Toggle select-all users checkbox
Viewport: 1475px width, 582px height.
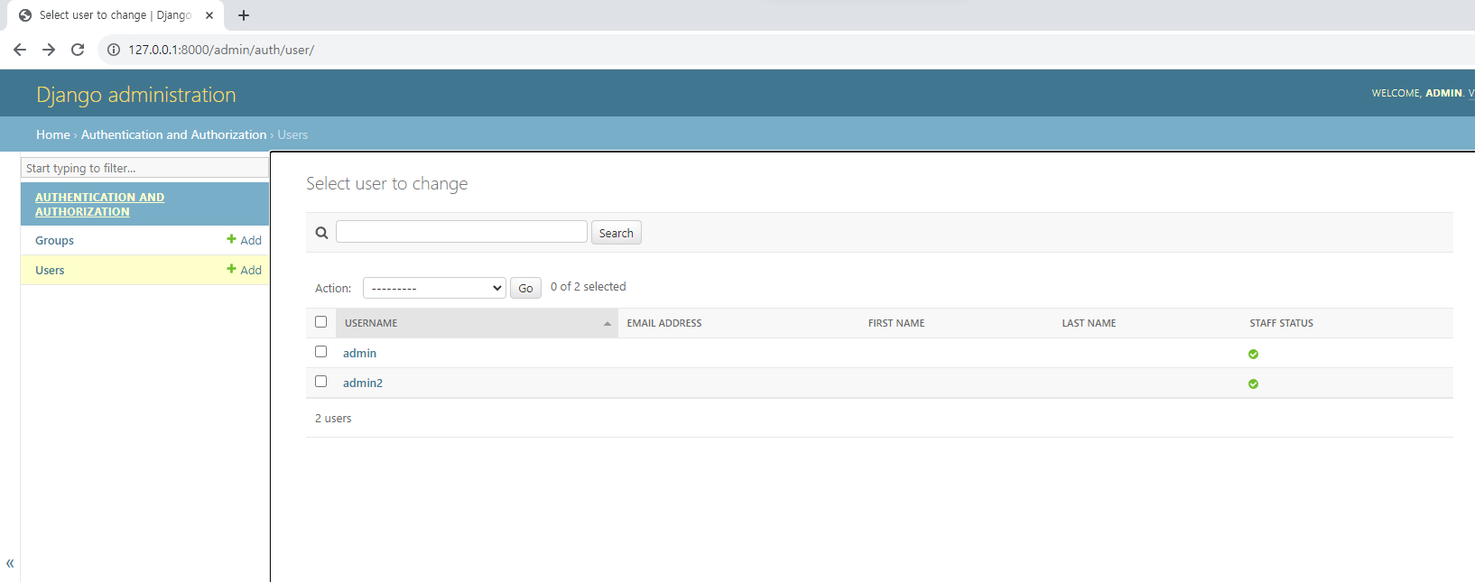click(320, 322)
